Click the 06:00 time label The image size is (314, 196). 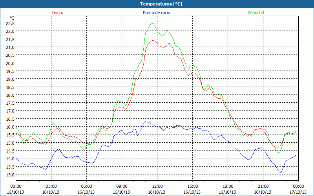(86, 186)
